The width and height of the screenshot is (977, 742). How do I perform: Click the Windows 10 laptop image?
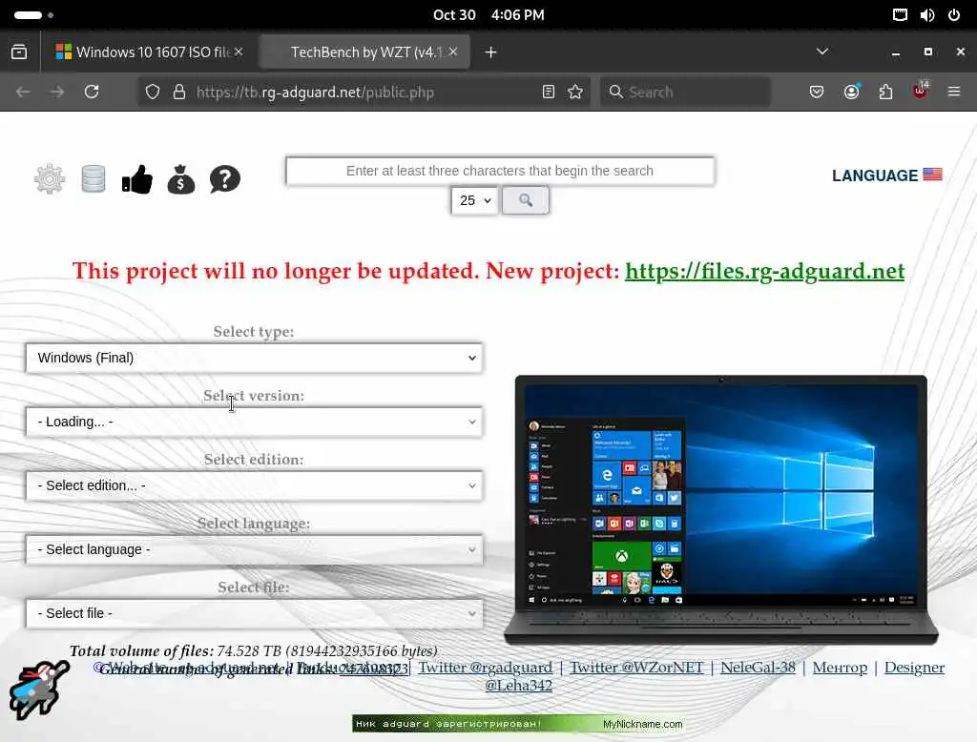721,509
